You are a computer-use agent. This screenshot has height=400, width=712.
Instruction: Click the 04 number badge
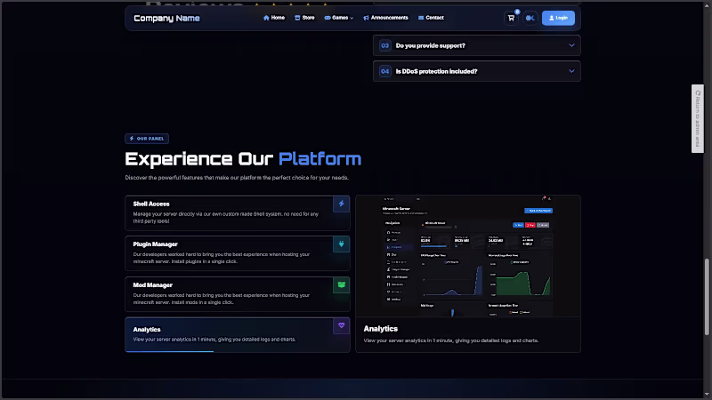pos(385,71)
